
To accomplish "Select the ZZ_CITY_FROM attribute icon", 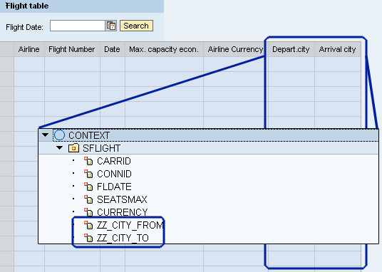I will (x=88, y=225).
